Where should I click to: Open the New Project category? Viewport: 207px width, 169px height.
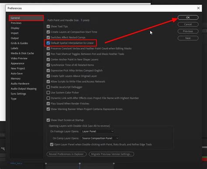[x=18, y=68]
